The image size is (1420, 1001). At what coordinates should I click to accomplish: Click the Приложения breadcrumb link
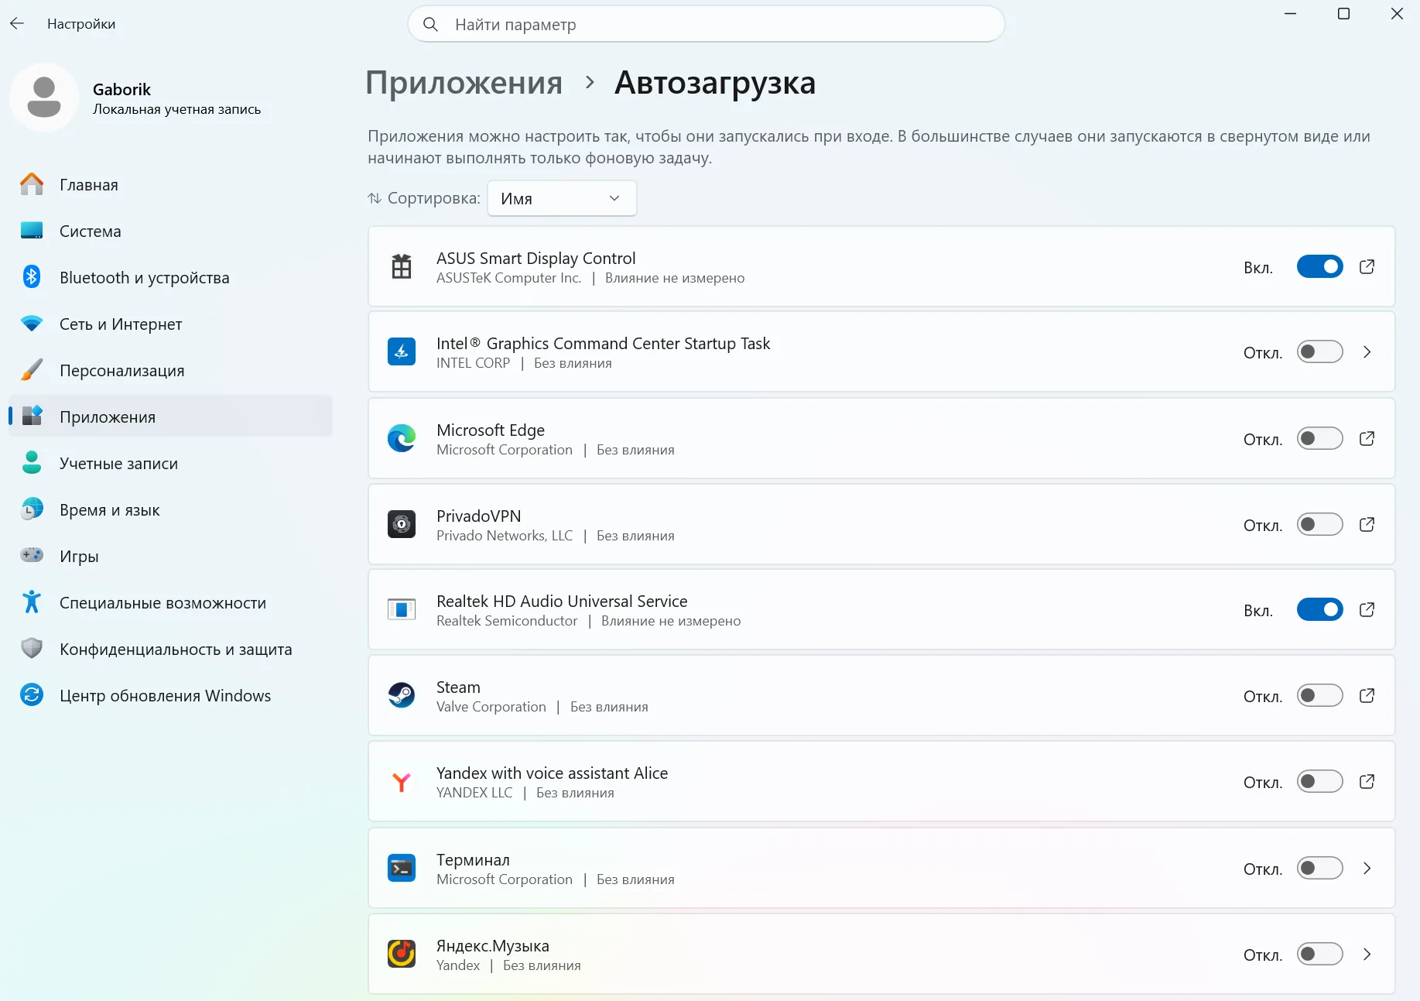464,83
